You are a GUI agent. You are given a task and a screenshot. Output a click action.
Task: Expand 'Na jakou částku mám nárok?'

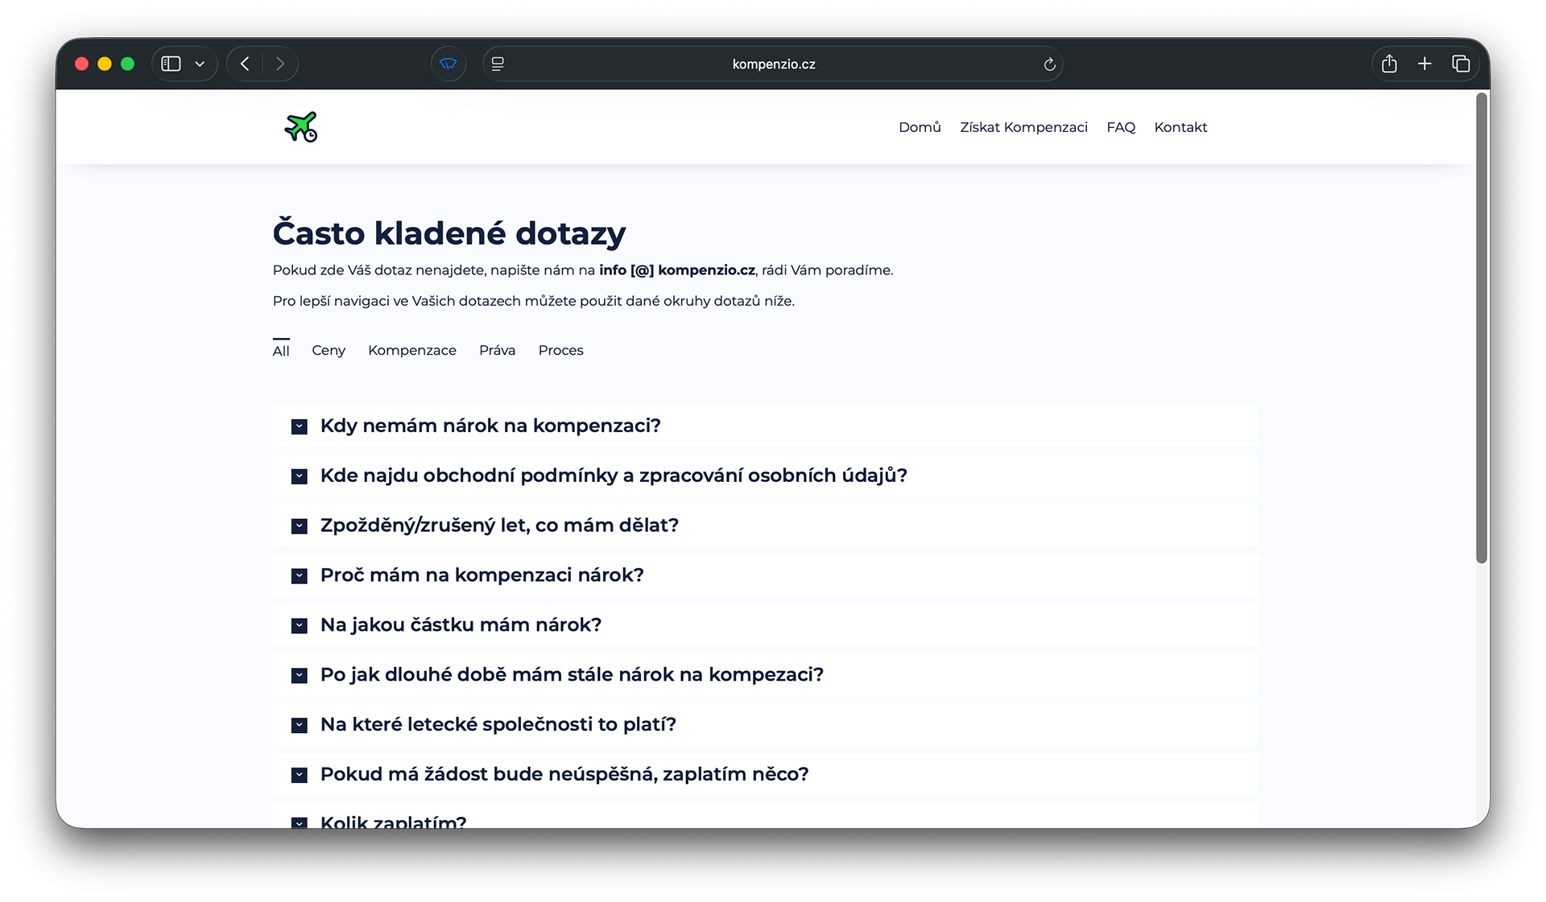click(461, 625)
